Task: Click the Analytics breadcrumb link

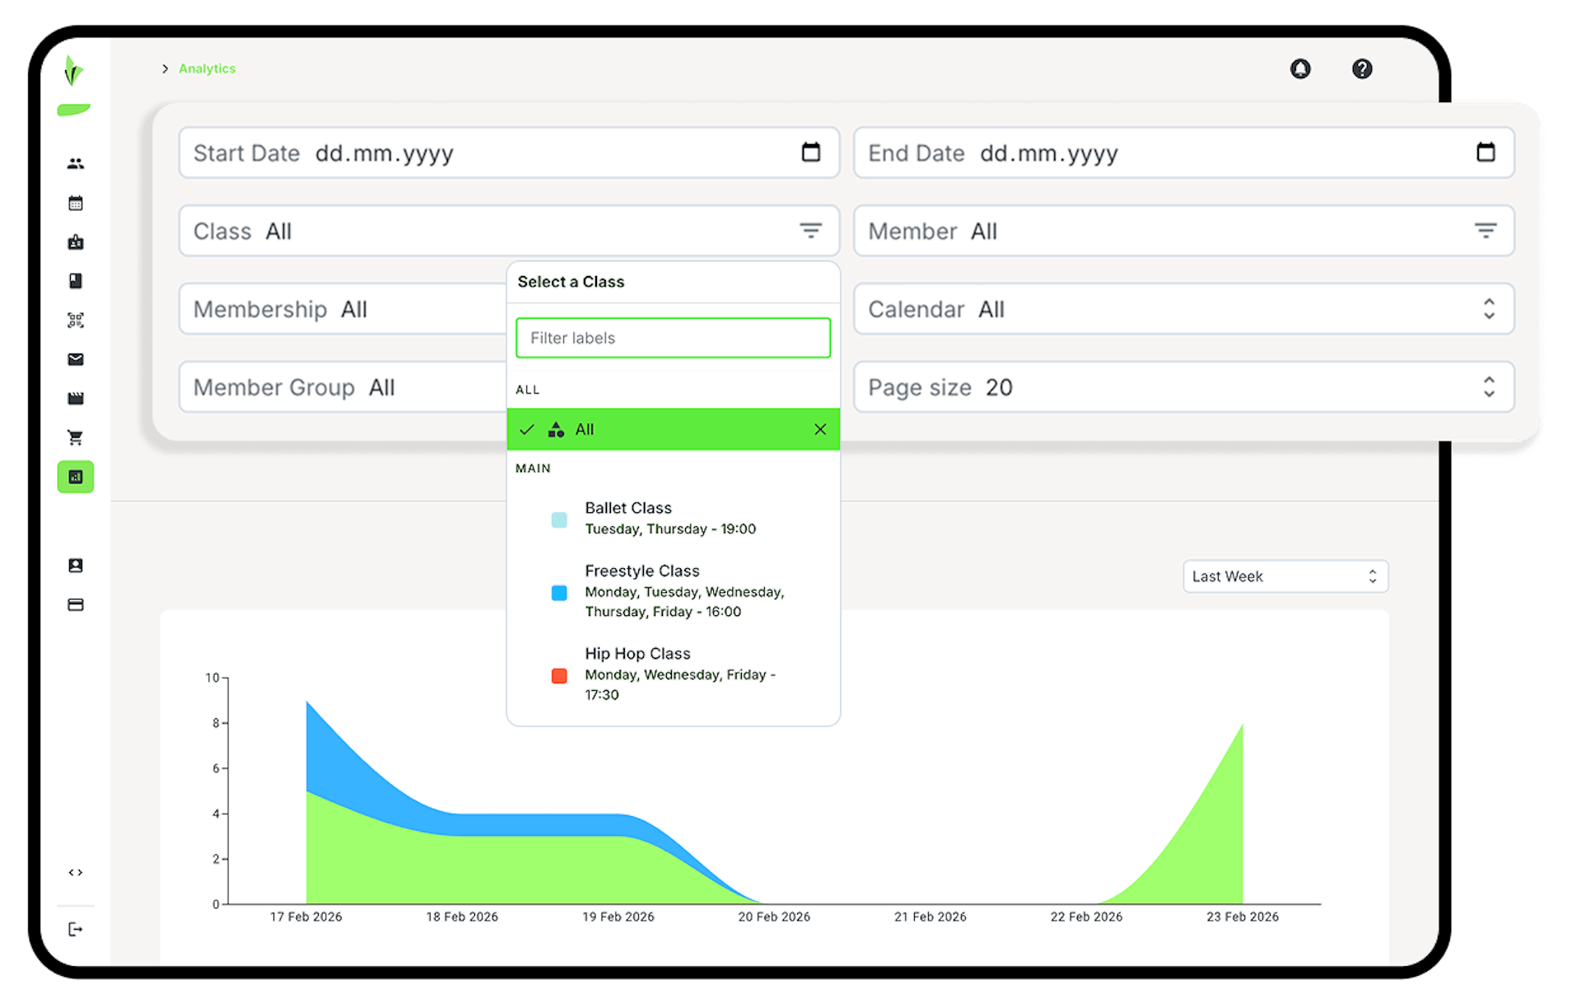Action: 207,68
